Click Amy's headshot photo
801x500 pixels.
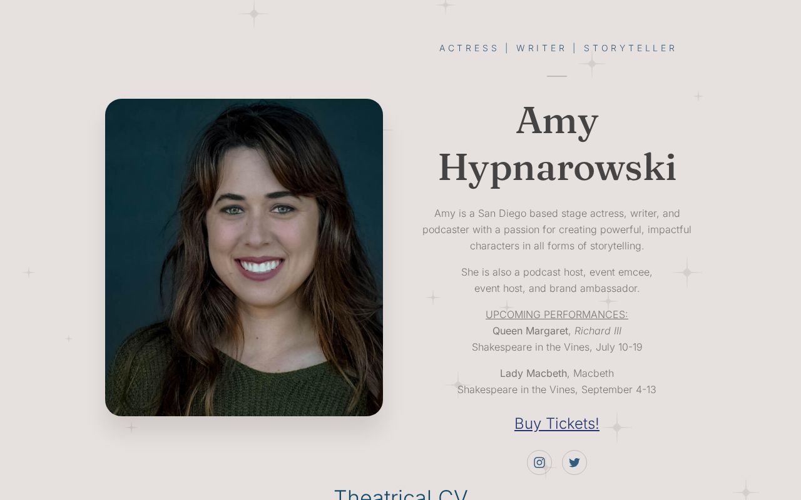click(x=244, y=257)
